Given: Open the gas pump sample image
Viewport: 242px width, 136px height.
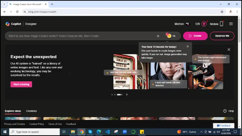Looking at the screenshot, I should pyautogui.click(x=131, y=72).
